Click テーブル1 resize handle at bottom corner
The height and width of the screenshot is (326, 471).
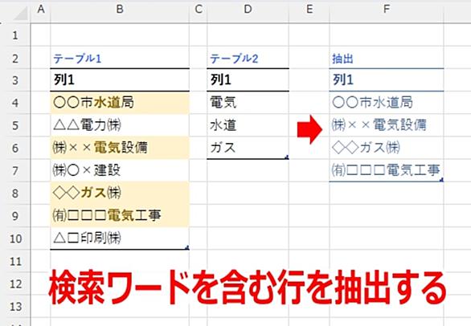point(187,247)
